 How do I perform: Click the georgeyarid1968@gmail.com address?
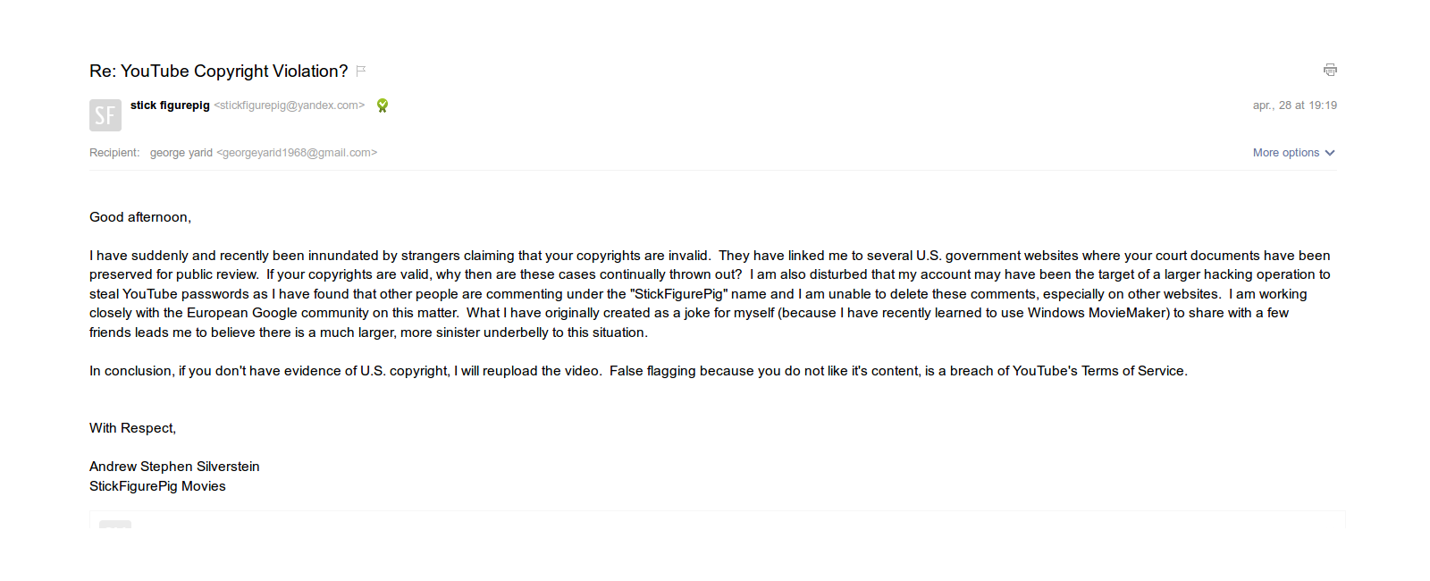[297, 153]
